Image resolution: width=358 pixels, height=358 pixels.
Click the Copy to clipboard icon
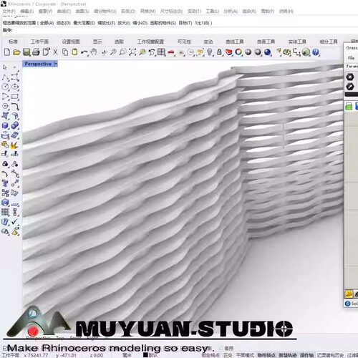[x=65, y=52]
